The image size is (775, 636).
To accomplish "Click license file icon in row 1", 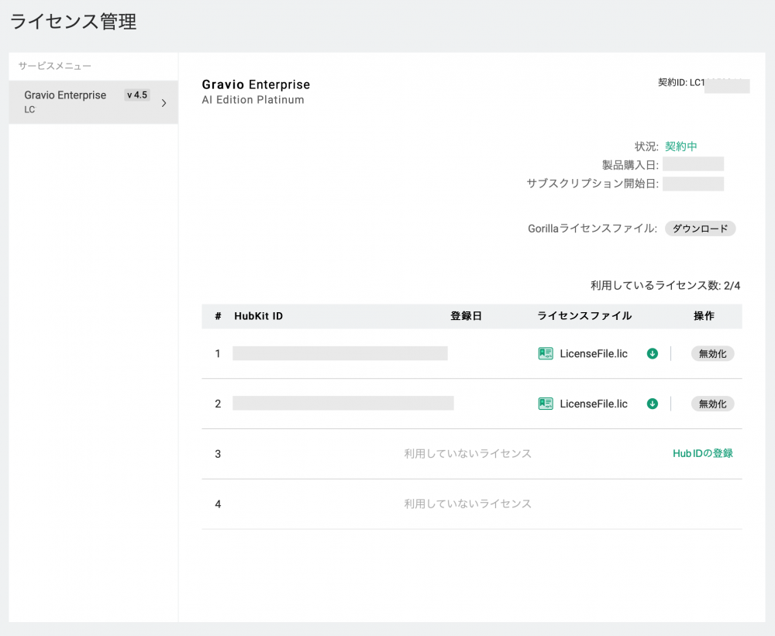I will (546, 353).
